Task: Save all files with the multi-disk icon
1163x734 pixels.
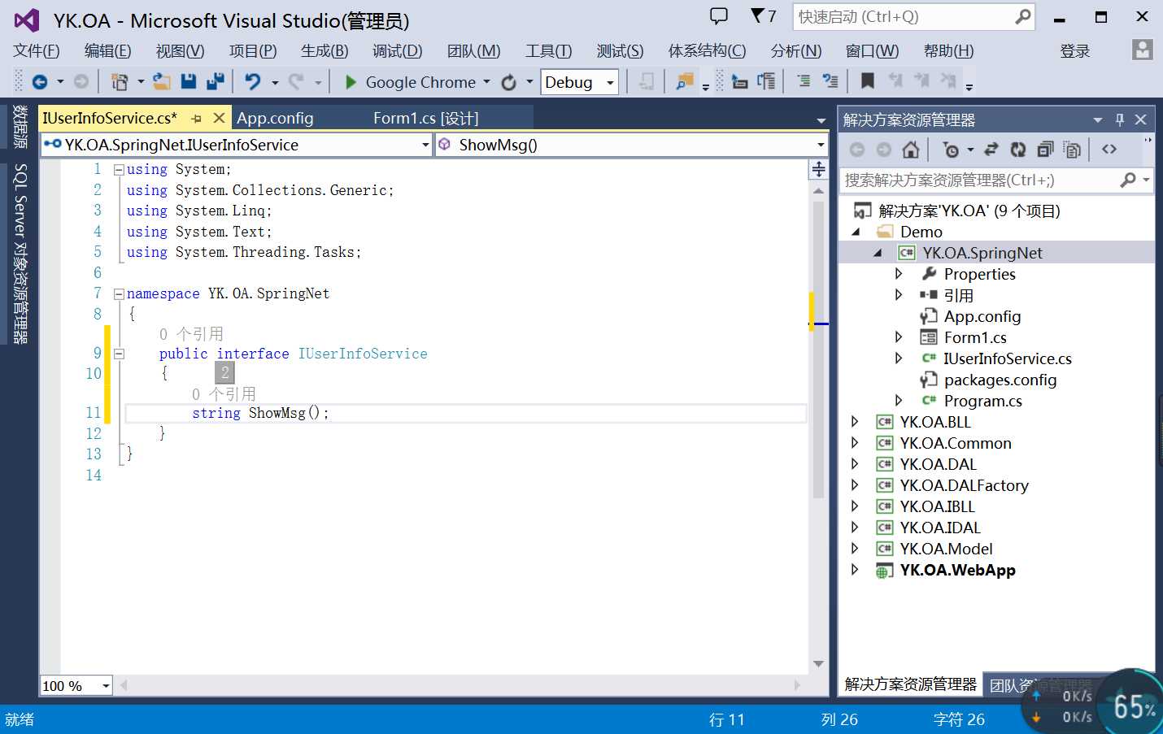Action: pos(216,81)
